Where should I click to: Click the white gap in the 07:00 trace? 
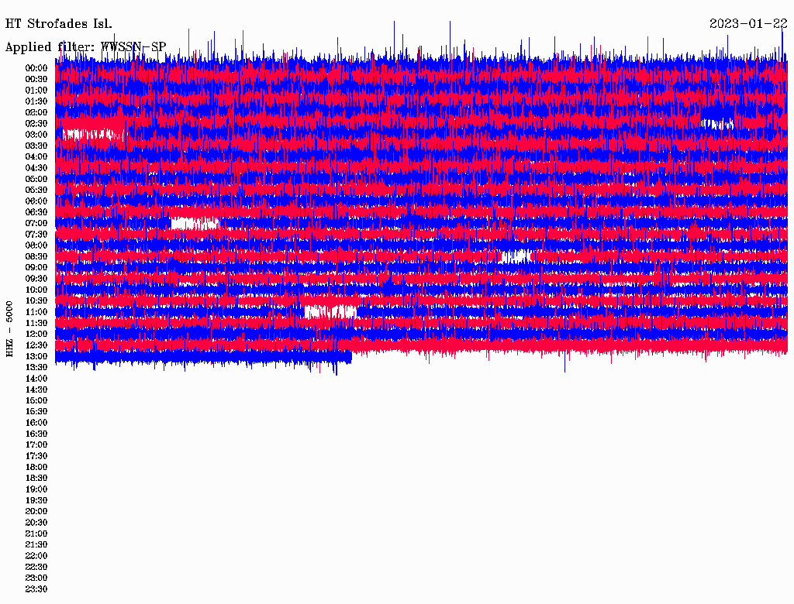[x=195, y=223]
